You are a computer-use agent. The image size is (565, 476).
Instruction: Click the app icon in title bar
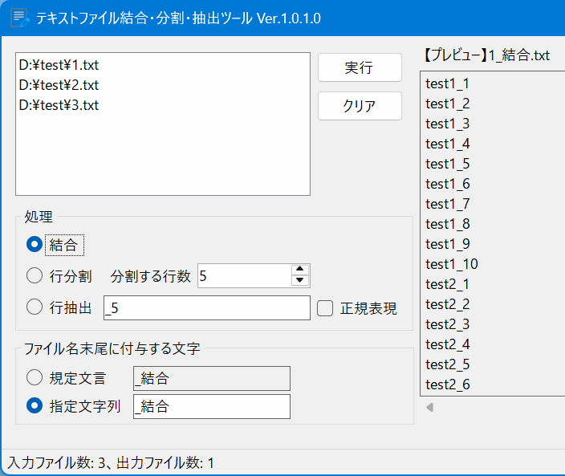(19, 18)
